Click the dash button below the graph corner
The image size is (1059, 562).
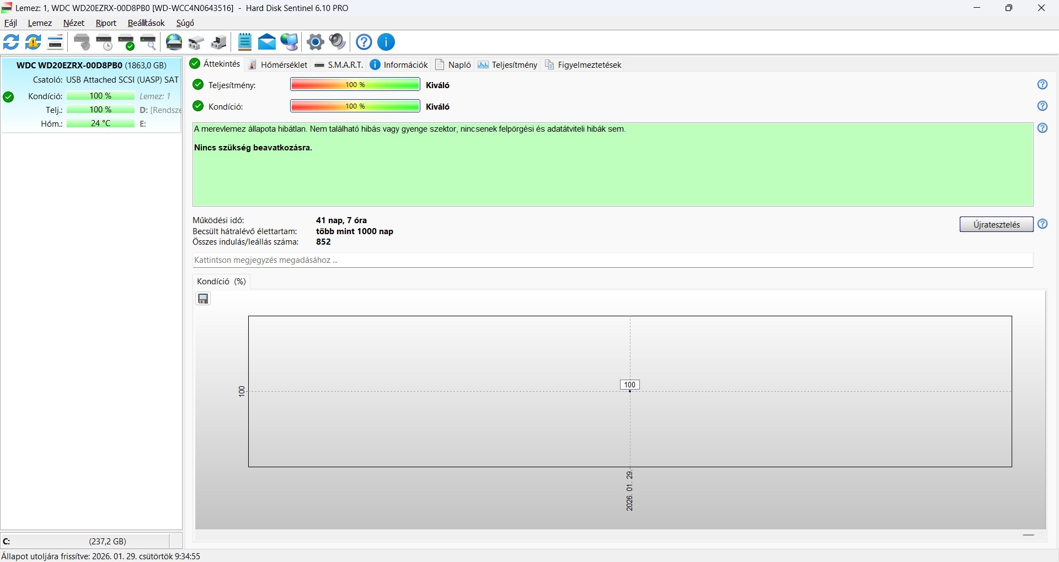(1029, 535)
